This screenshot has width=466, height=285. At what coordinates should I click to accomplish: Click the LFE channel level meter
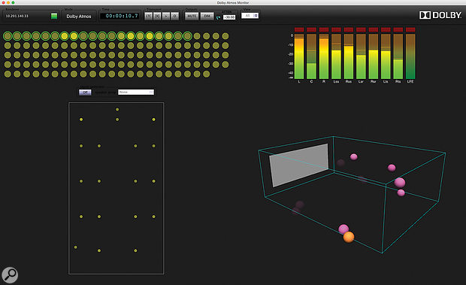pyautogui.click(x=410, y=56)
